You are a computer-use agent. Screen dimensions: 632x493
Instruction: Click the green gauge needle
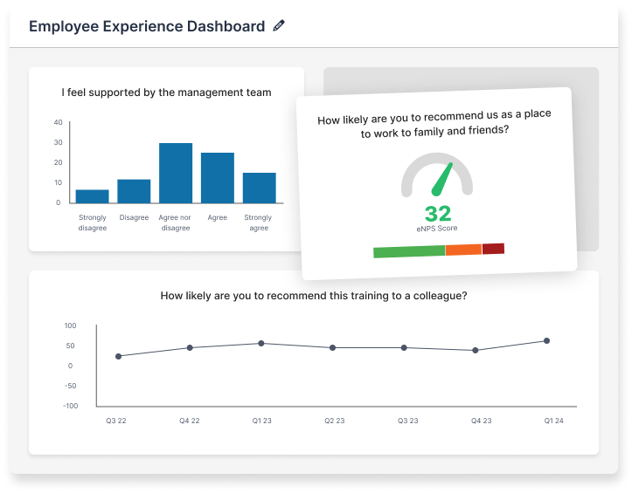point(443,180)
